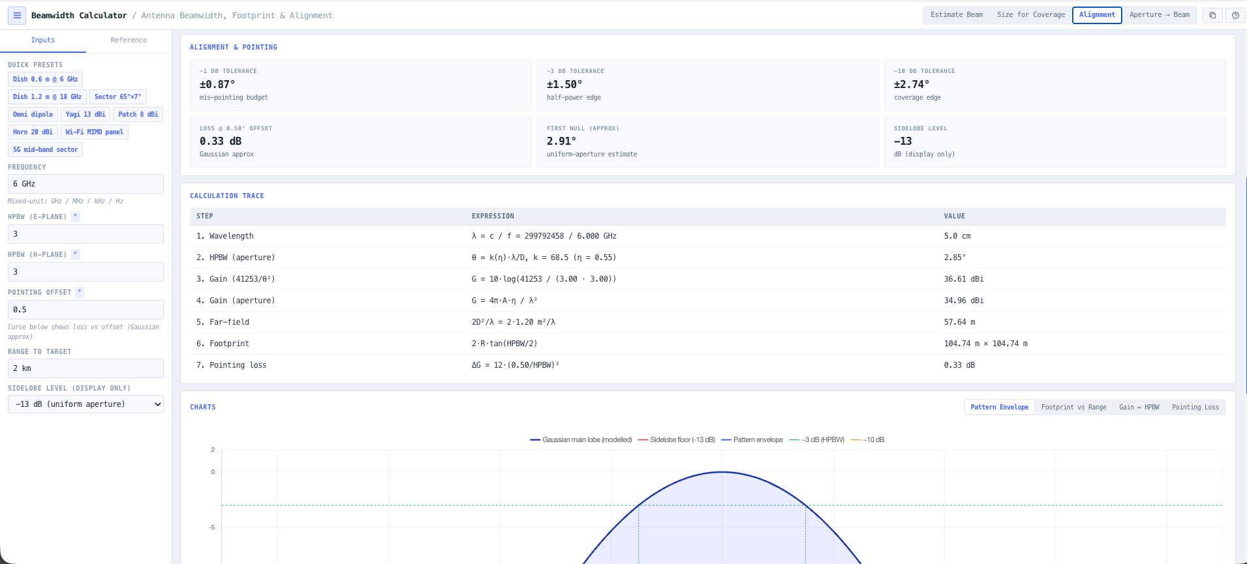Show the Gain ↔ HPBW chart
1247x564 pixels.
pyautogui.click(x=1139, y=407)
